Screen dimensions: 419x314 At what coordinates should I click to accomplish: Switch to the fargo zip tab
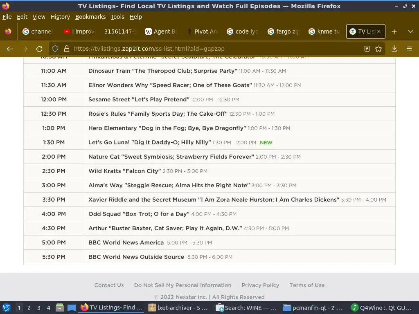tap(284, 31)
